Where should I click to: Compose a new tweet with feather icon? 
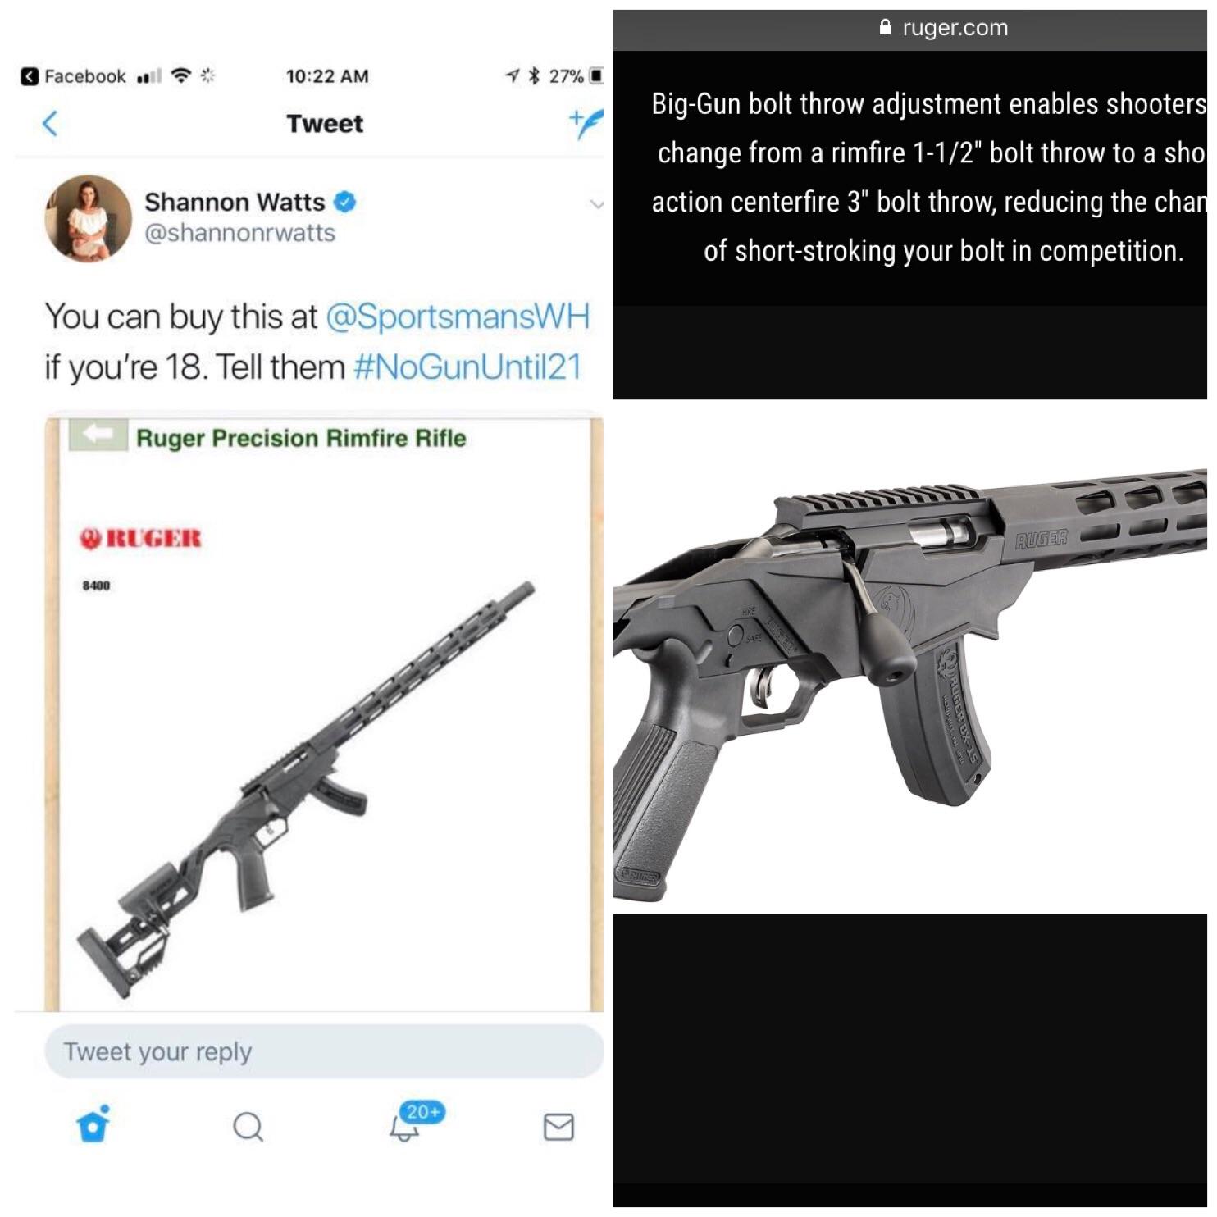tap(586, 124)
